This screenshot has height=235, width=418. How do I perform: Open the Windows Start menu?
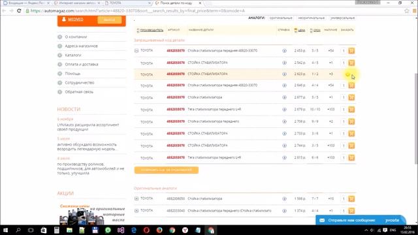pyautogui.click(x=5, y=230)
